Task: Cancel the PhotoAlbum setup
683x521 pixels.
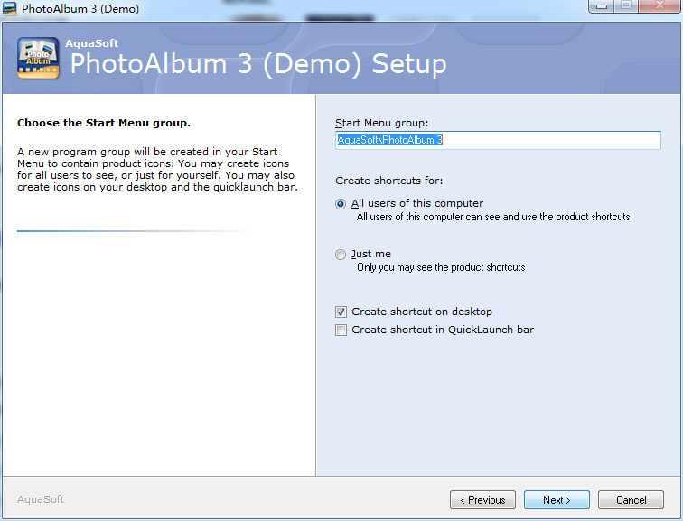Action: [x=631, y=499]
